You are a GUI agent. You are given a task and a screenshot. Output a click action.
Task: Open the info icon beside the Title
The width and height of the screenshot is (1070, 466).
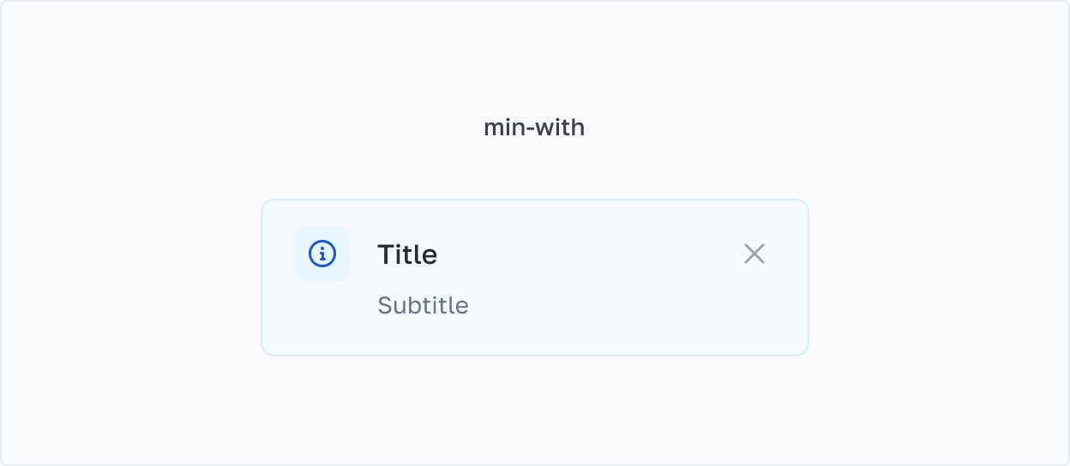pyautogui.click(x=322, y=254)
